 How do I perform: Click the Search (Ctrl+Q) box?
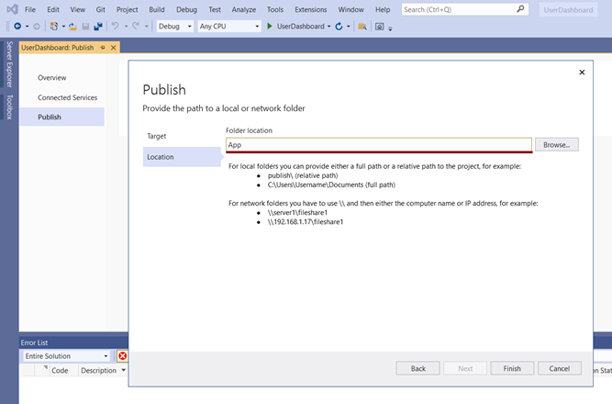pos(465,9)
